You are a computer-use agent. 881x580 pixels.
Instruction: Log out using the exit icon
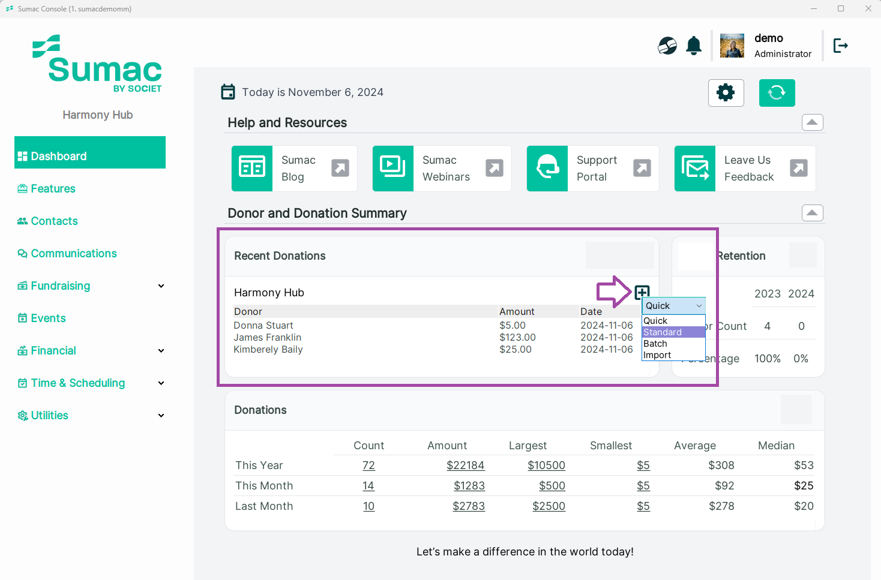(841, 46)
